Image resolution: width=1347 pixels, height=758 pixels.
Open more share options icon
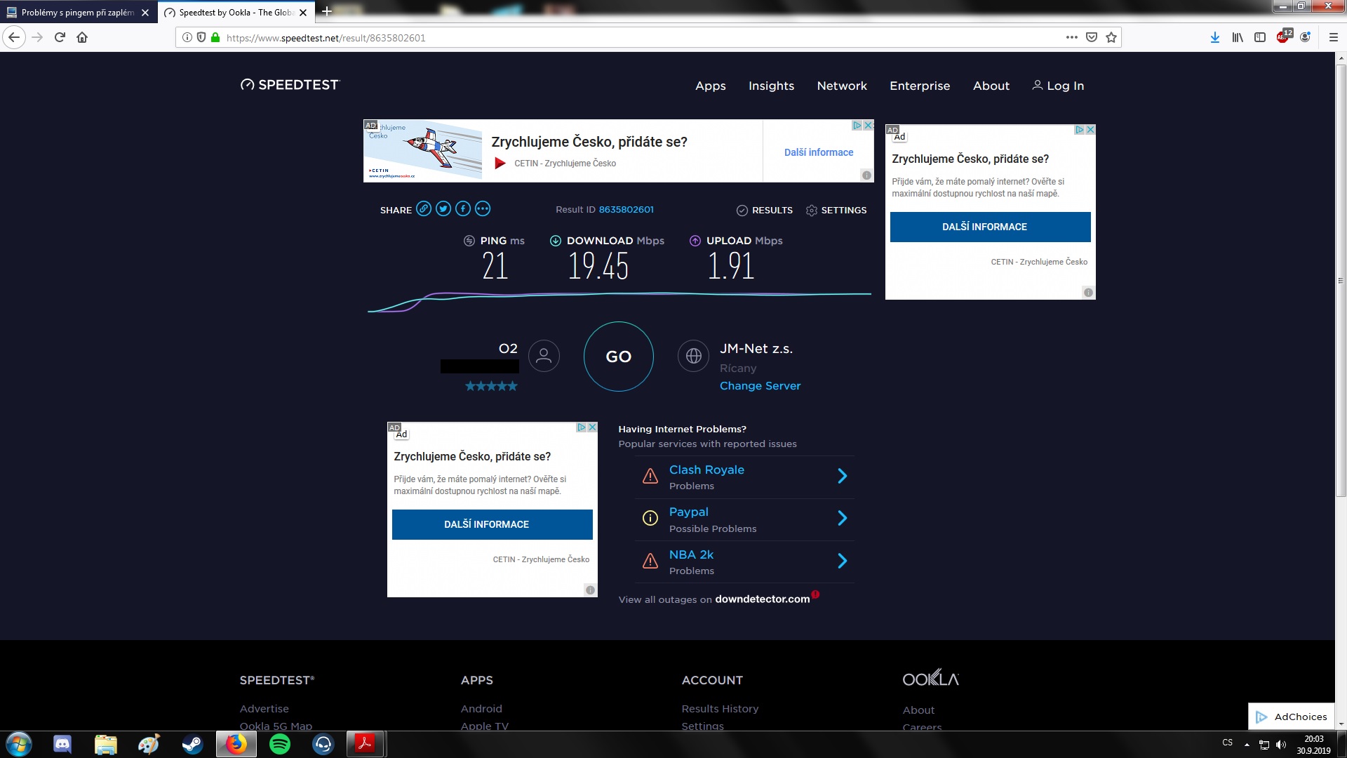(x=483, y=209)
